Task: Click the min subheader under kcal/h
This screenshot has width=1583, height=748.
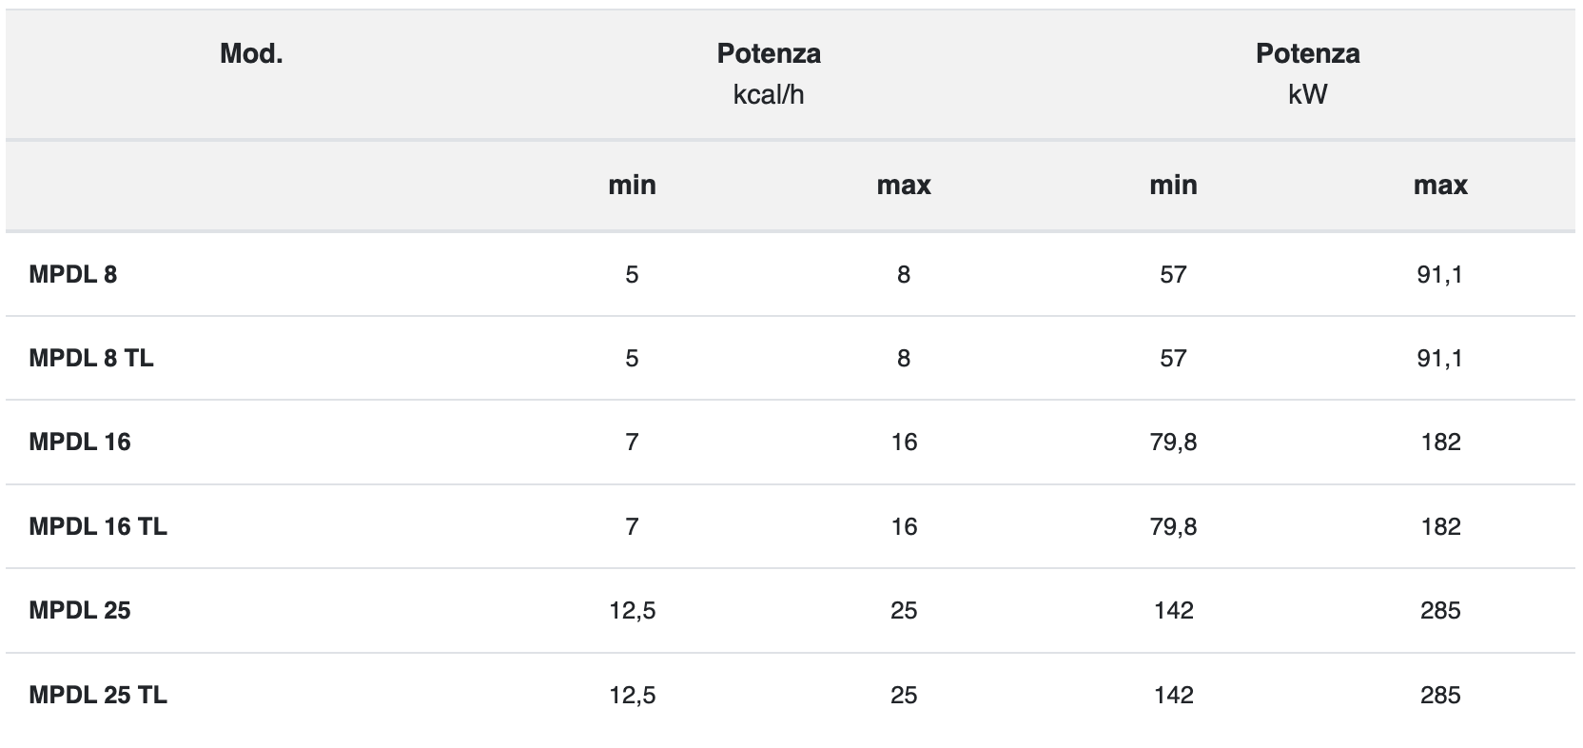Action: point(633,185)
